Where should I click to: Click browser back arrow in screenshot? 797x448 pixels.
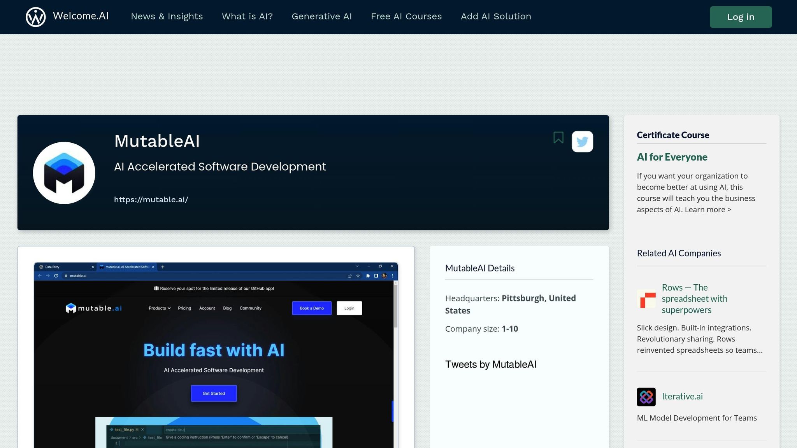pyautogui.click(x=40, y=276)
